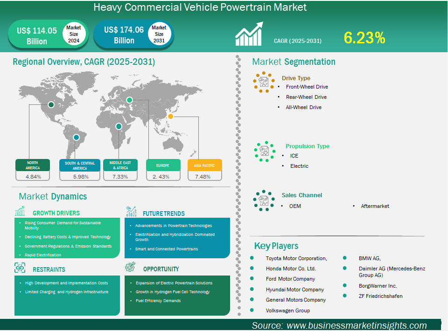Click the Sales Channel heading

click(302, 195)
